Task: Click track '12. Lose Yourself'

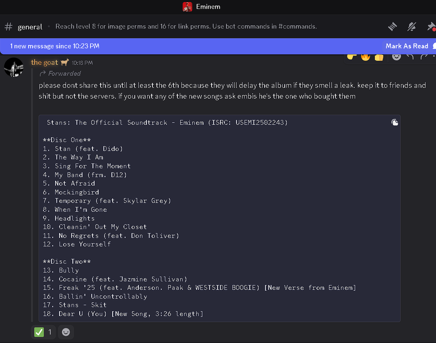Action: tap(77, 244)
